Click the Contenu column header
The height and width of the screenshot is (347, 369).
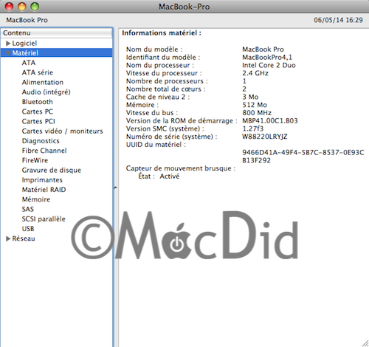[57, 32]
